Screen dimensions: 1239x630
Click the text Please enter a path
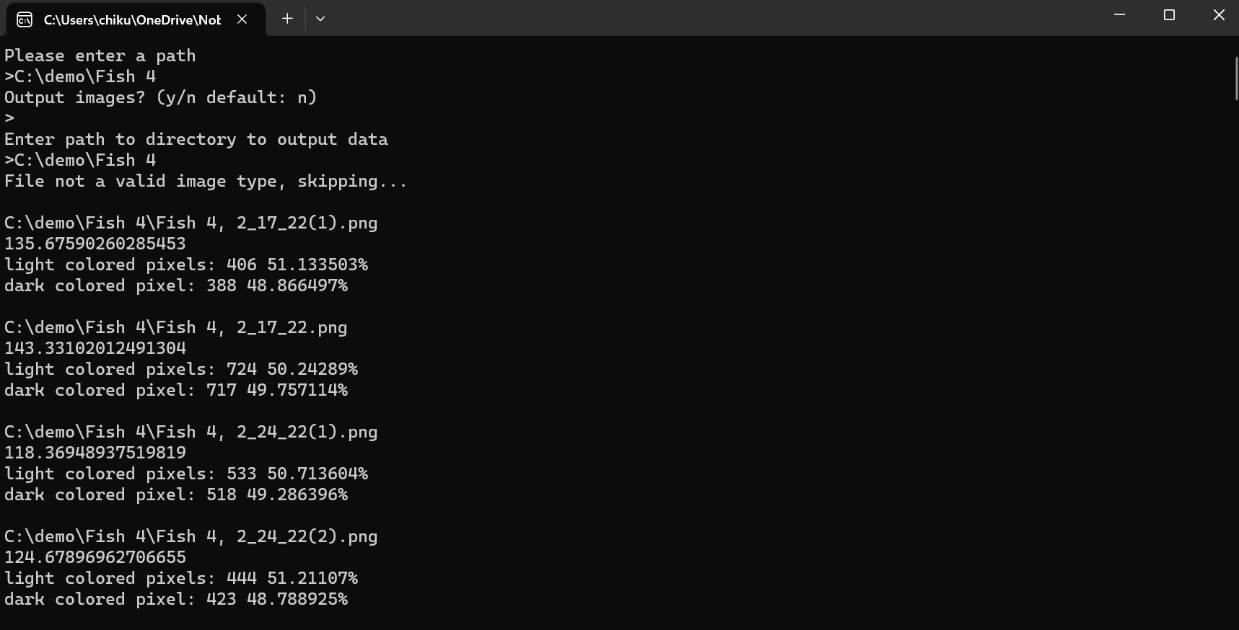(x=100, y=55)
